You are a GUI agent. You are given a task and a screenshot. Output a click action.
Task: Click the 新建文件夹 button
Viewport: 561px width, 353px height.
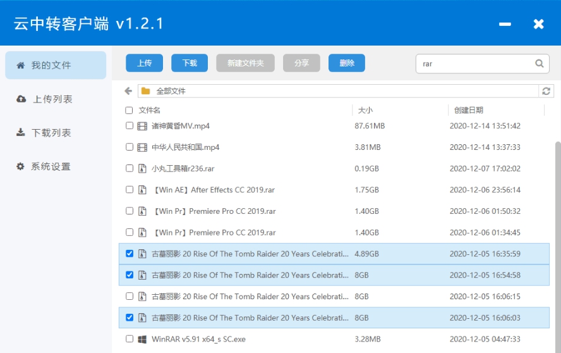click(245, 63)
